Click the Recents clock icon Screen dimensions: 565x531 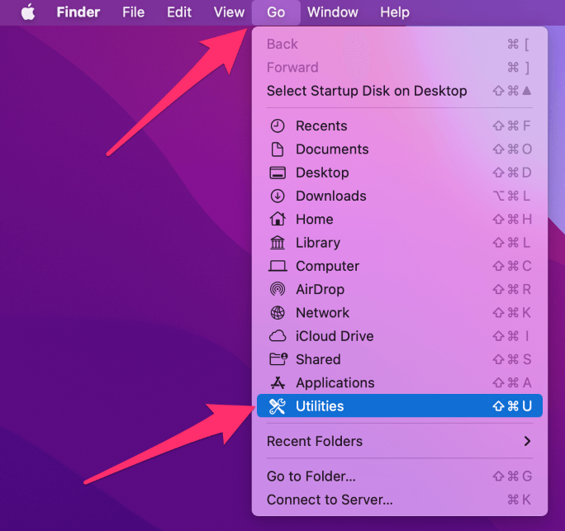278,126
